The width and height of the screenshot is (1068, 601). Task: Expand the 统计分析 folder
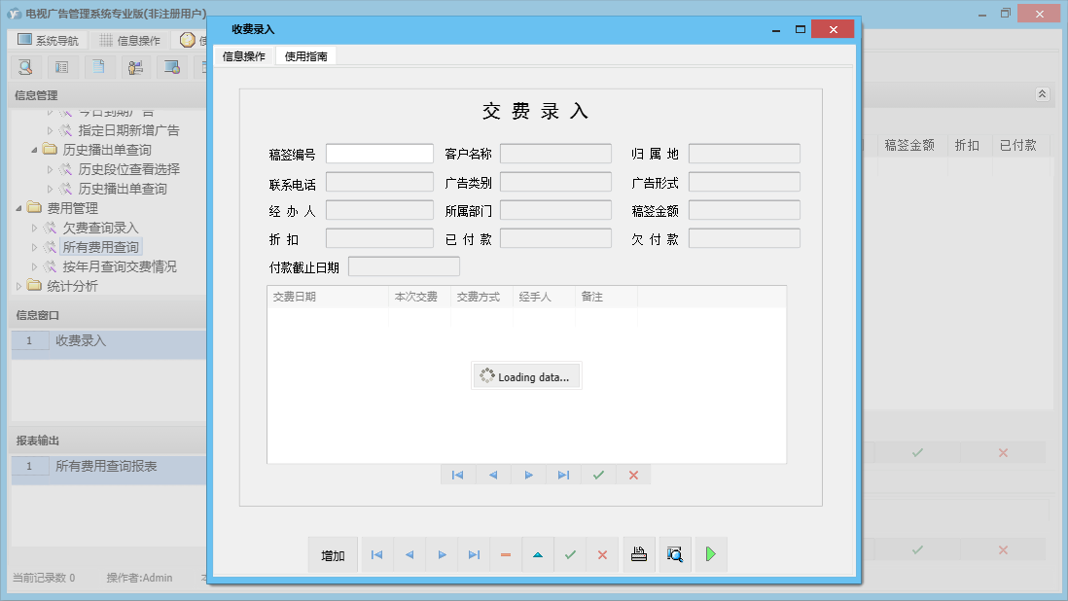pos(19,285)
